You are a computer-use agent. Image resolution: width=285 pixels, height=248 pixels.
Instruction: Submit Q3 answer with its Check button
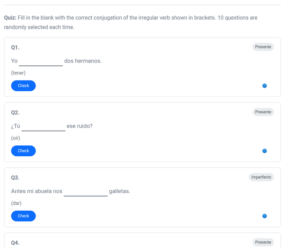(23, 216)
